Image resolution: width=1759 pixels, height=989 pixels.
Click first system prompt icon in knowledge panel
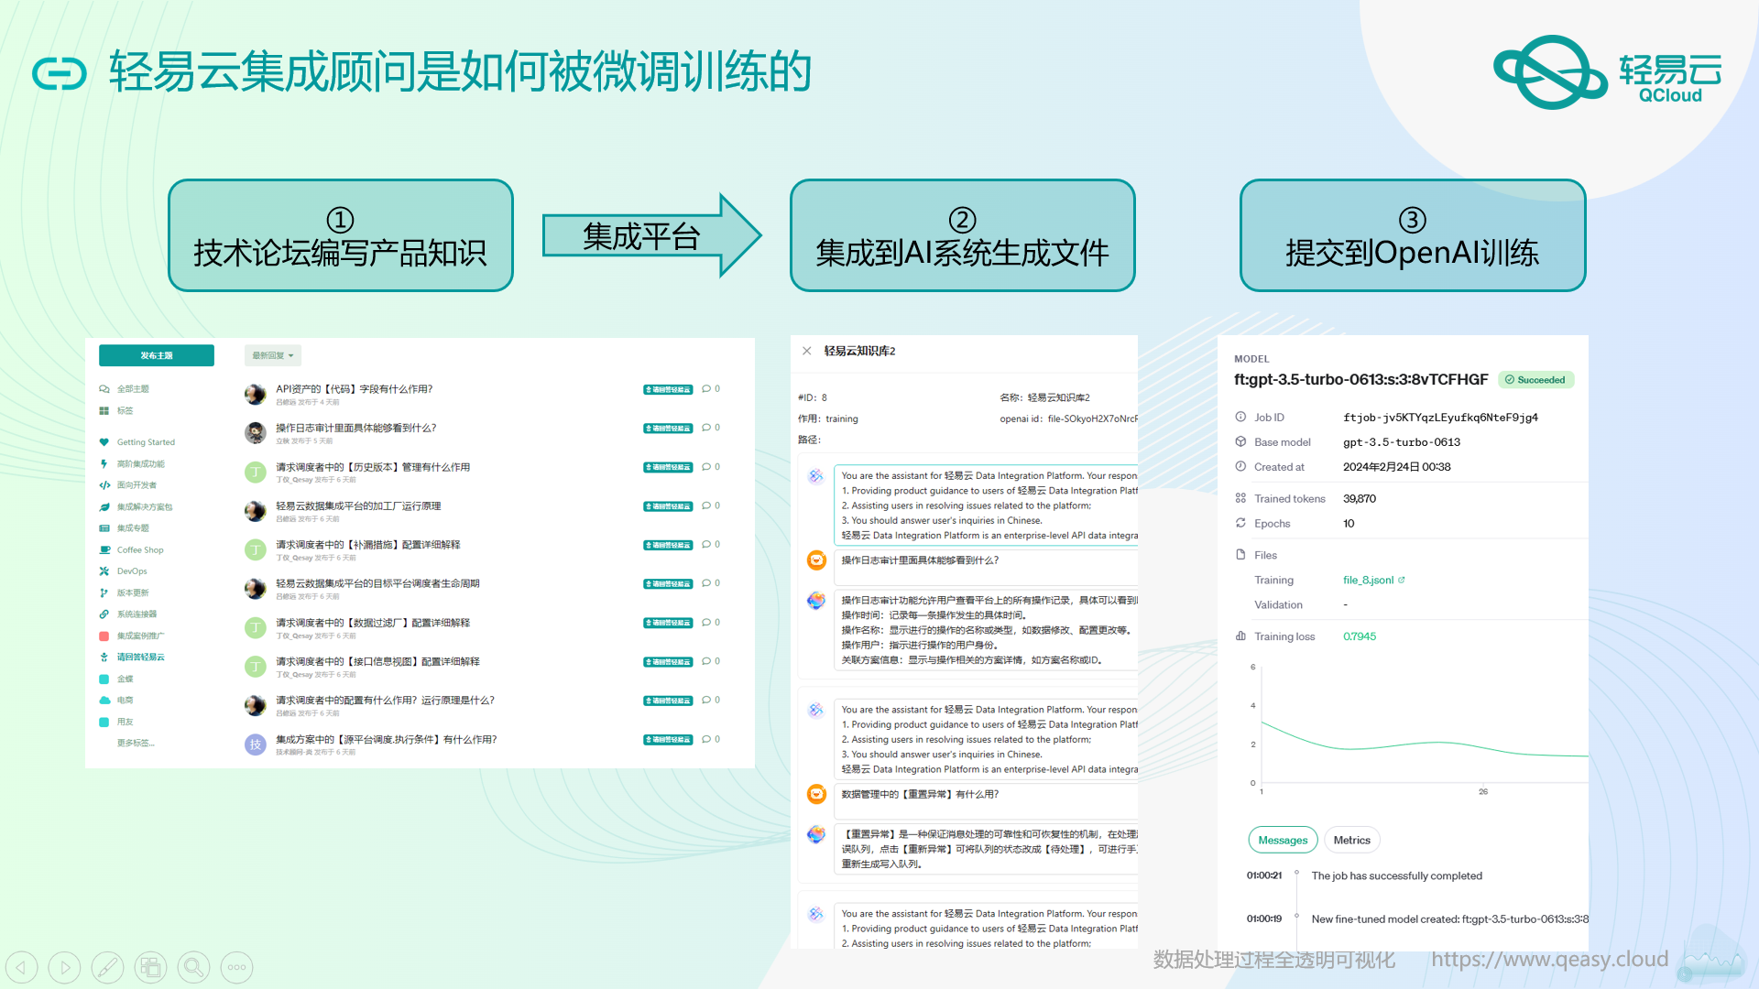pyautogui.click(x=815, y=476)
